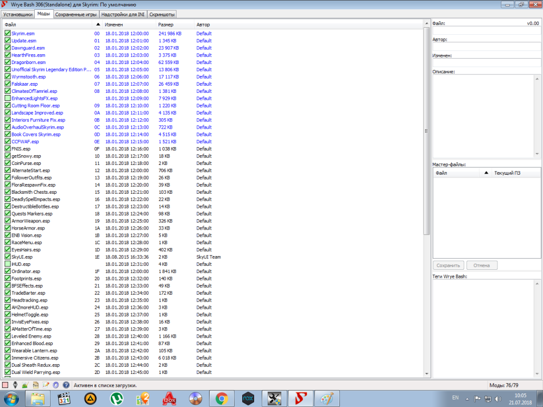Open the Action Center flag tray icon

coord(477,399)
